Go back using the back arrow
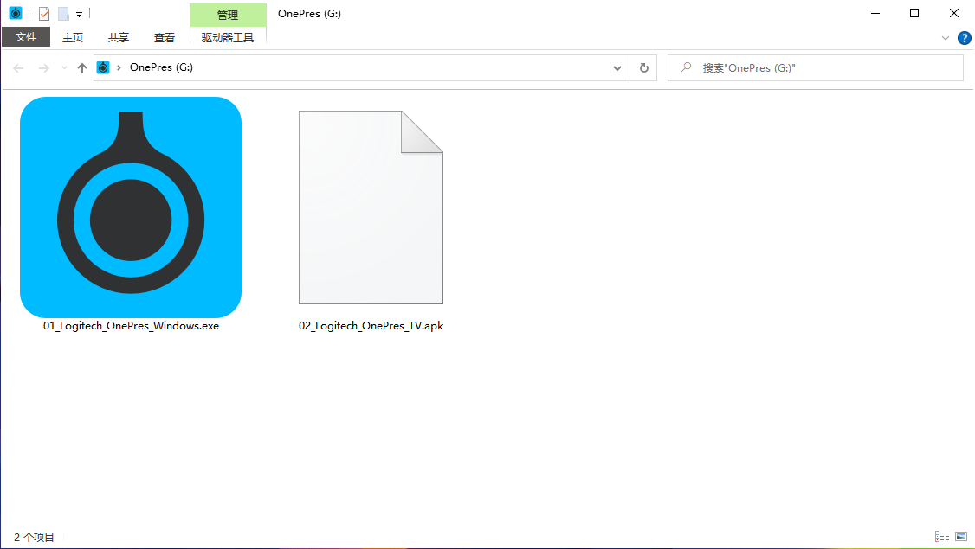 [19, 68]
